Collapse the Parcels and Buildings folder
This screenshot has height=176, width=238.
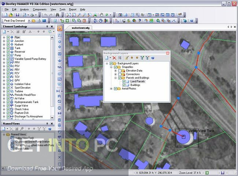coord(115,78)
